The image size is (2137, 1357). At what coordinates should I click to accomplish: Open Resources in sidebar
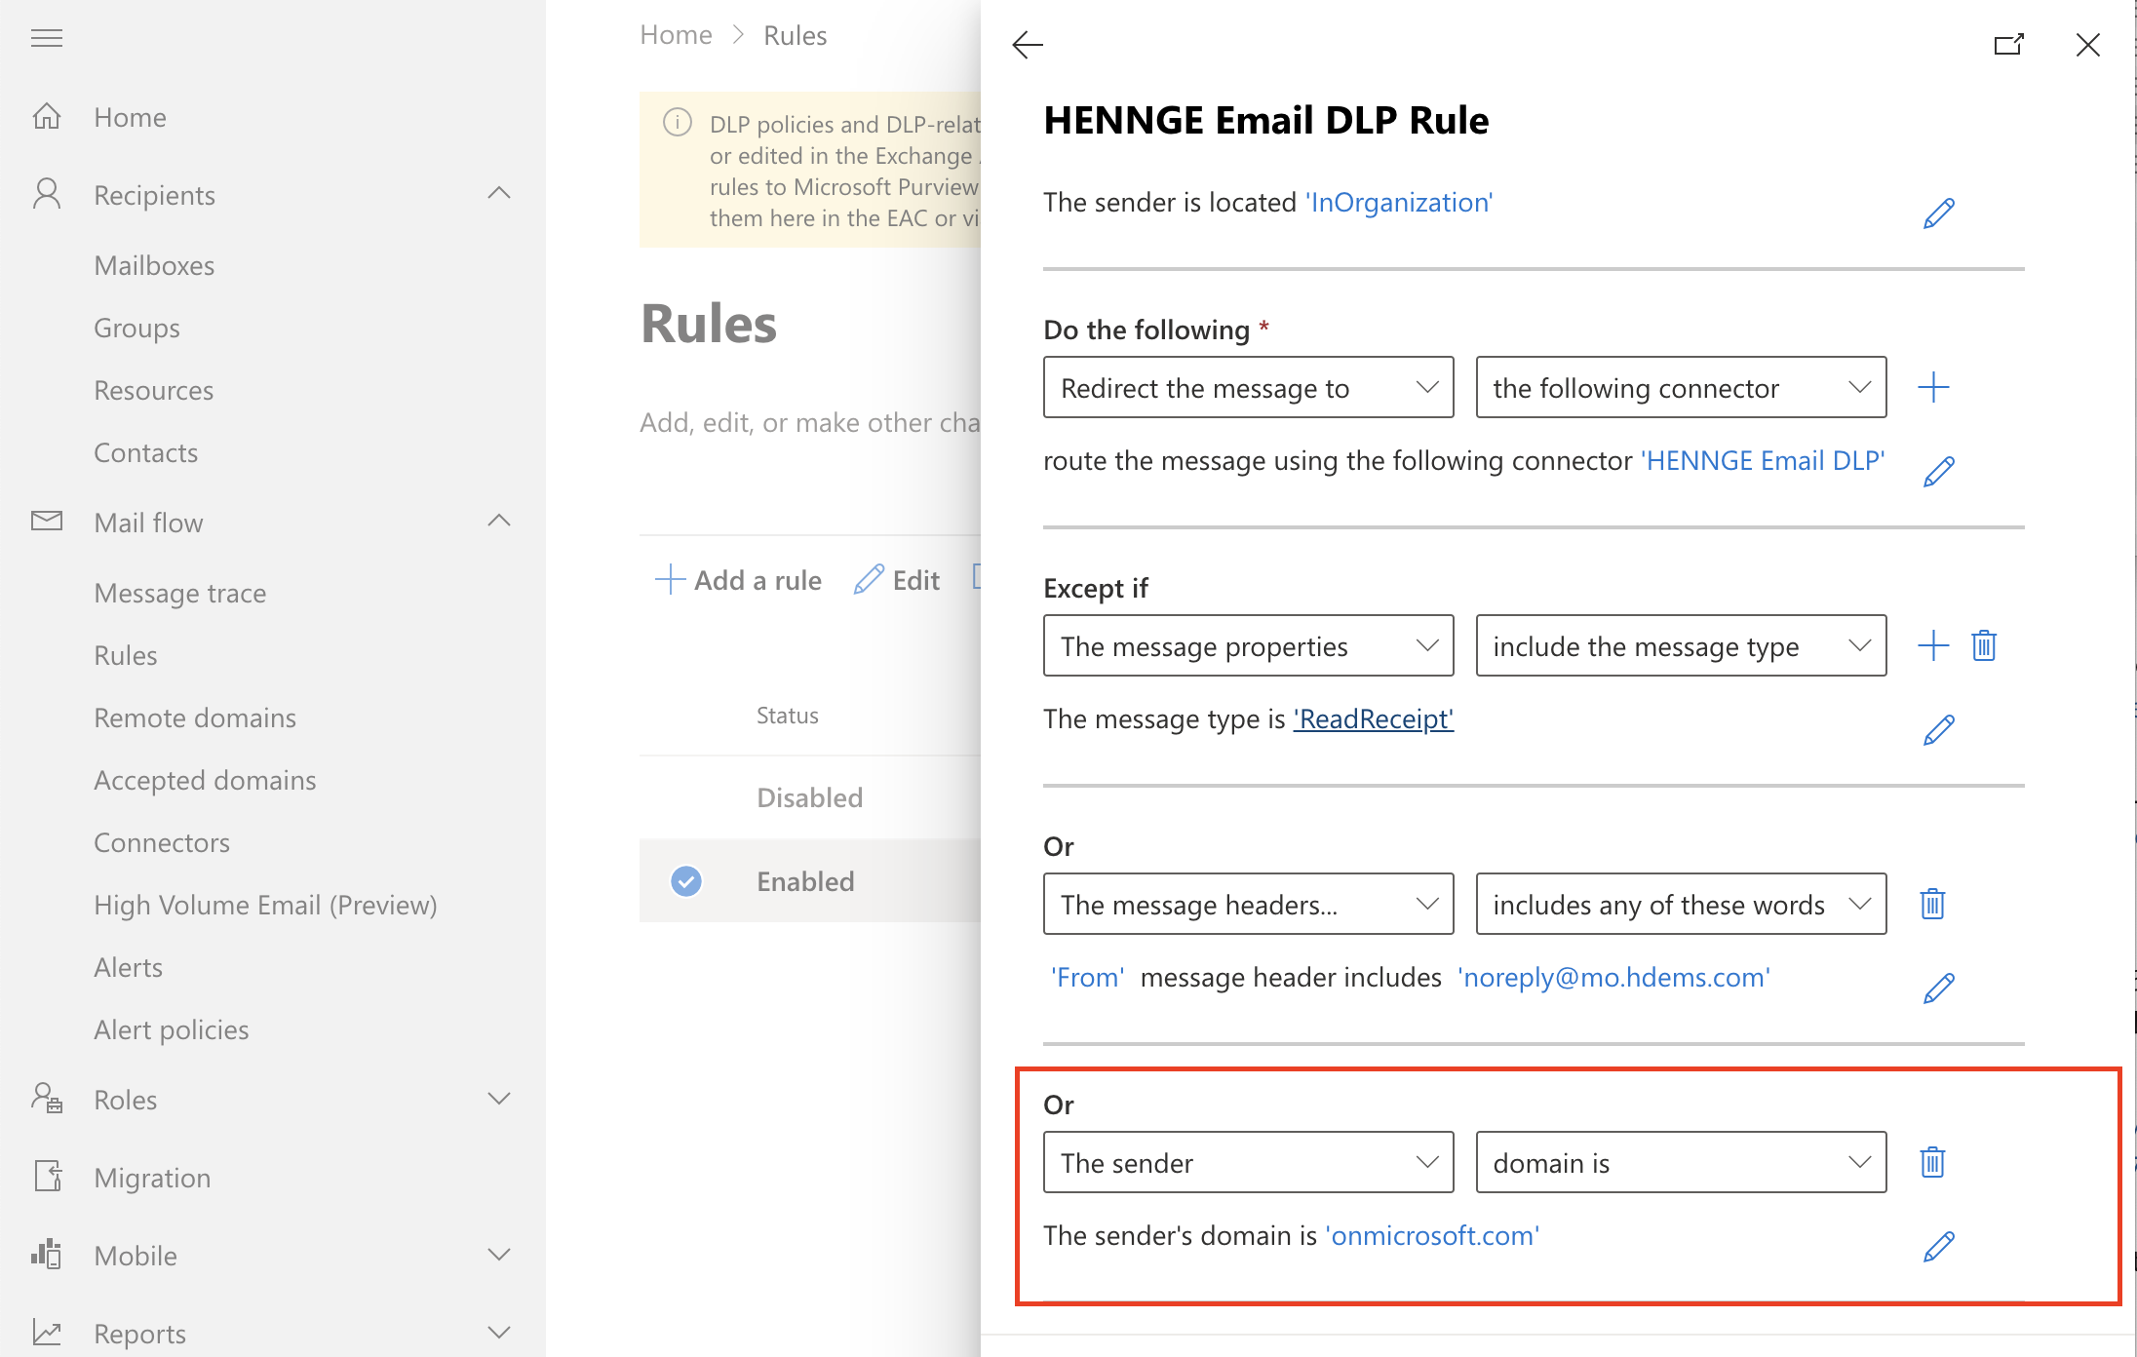pos(153,390)
